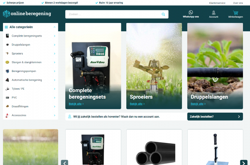
Task: Click the search magnifier icon
Action: click(x=163, y=14)
